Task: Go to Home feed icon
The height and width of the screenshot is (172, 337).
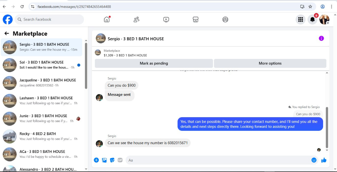Action: [x=107, y=19]
